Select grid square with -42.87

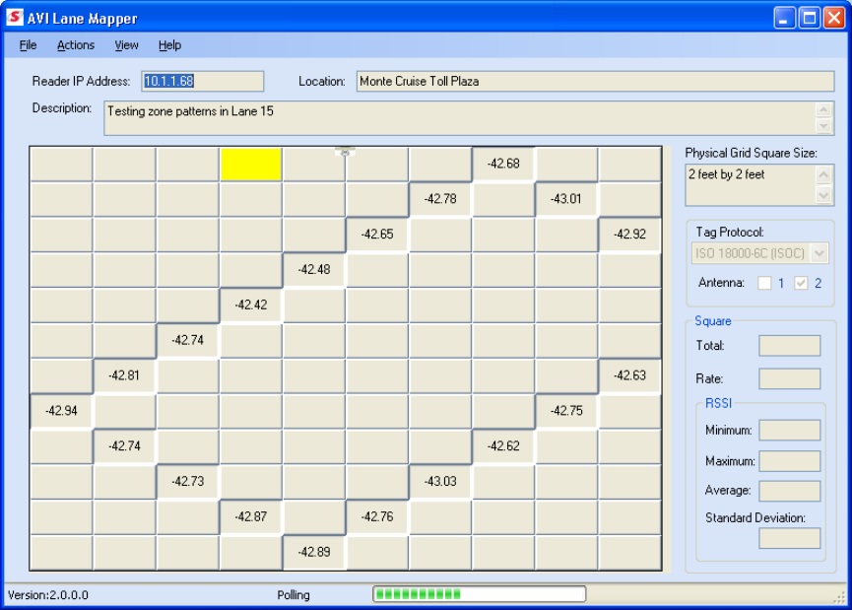(251, 517)
